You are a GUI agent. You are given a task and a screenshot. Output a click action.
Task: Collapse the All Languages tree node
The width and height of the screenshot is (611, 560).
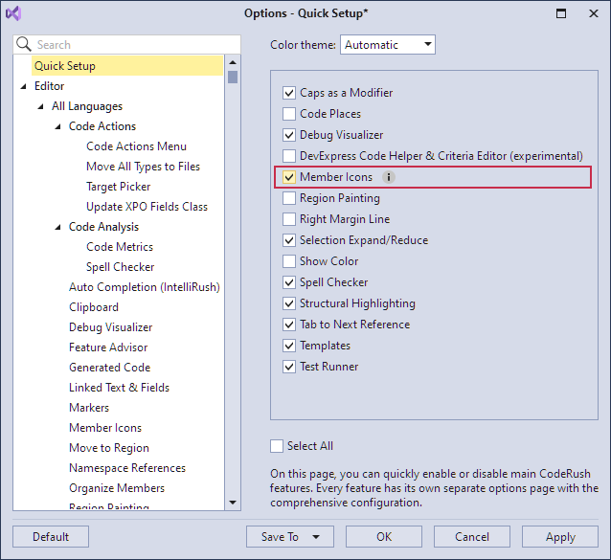(40, 106)
